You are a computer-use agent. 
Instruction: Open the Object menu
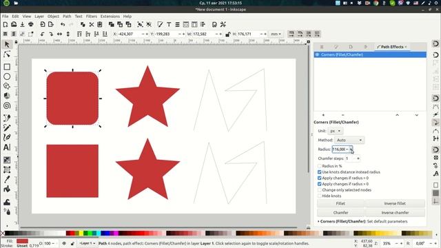point(53,17)
